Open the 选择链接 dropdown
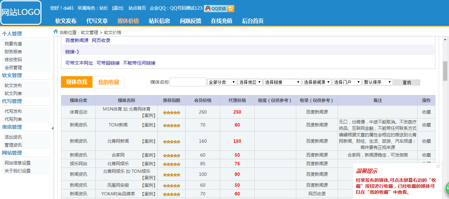The image size is (449, 199). pyautogui.click(x=282, y=82)
